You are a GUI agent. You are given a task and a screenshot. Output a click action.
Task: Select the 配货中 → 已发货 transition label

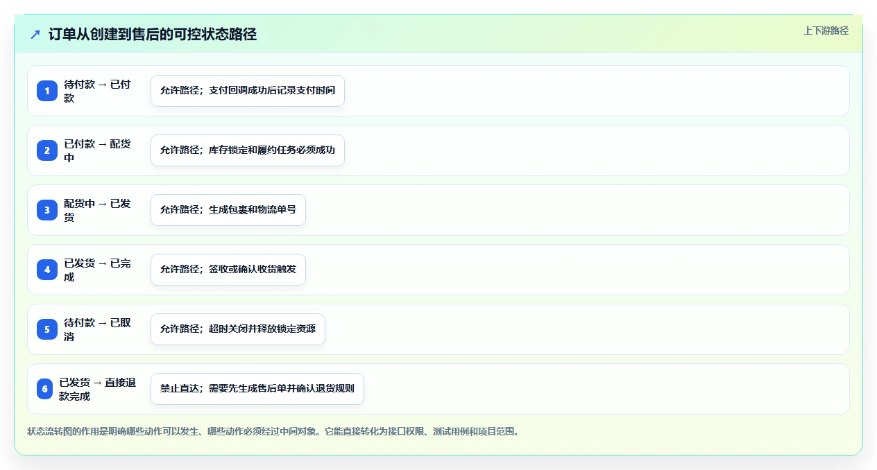pyautogui.click(x=98, y=210)
